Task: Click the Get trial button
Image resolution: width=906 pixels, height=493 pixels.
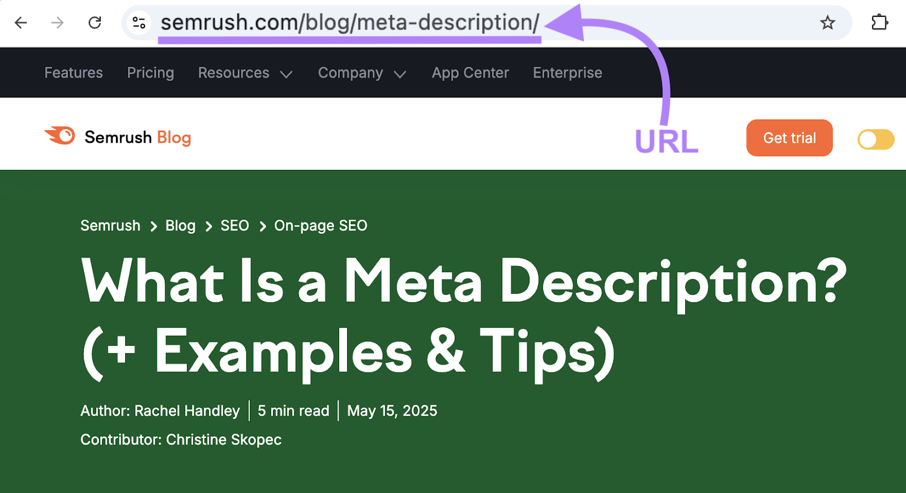Action: click(789, 138)
